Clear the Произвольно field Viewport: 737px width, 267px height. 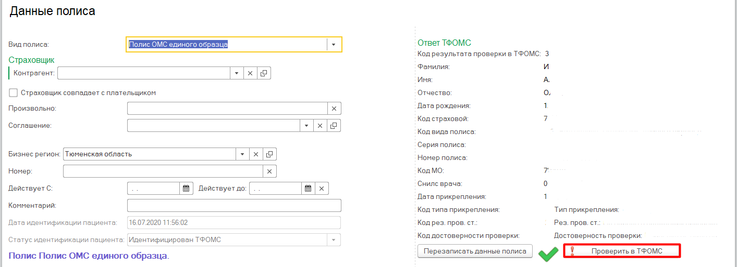point(334,108)
